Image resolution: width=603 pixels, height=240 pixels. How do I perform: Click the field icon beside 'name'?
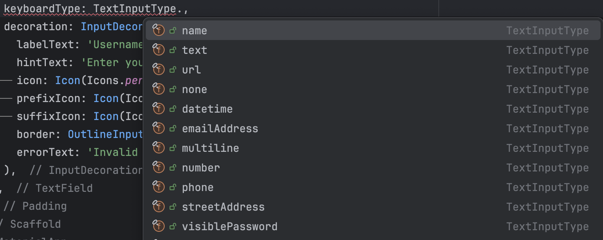[x=159, y=30]
